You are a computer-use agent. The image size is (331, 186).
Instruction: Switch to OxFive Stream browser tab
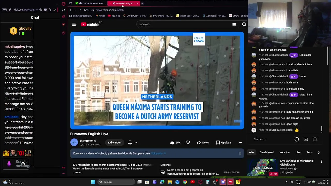(x=90, y=3)
